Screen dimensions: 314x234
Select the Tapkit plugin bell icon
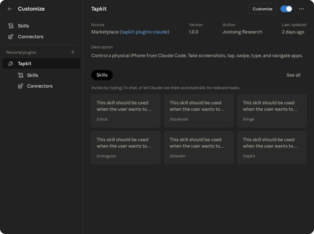pos(10,63)
